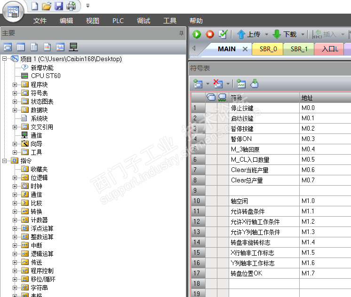The height and width of the screenshot is (297, 351).
Task: Create a new project with New icon
Action: tap(34, 6)
